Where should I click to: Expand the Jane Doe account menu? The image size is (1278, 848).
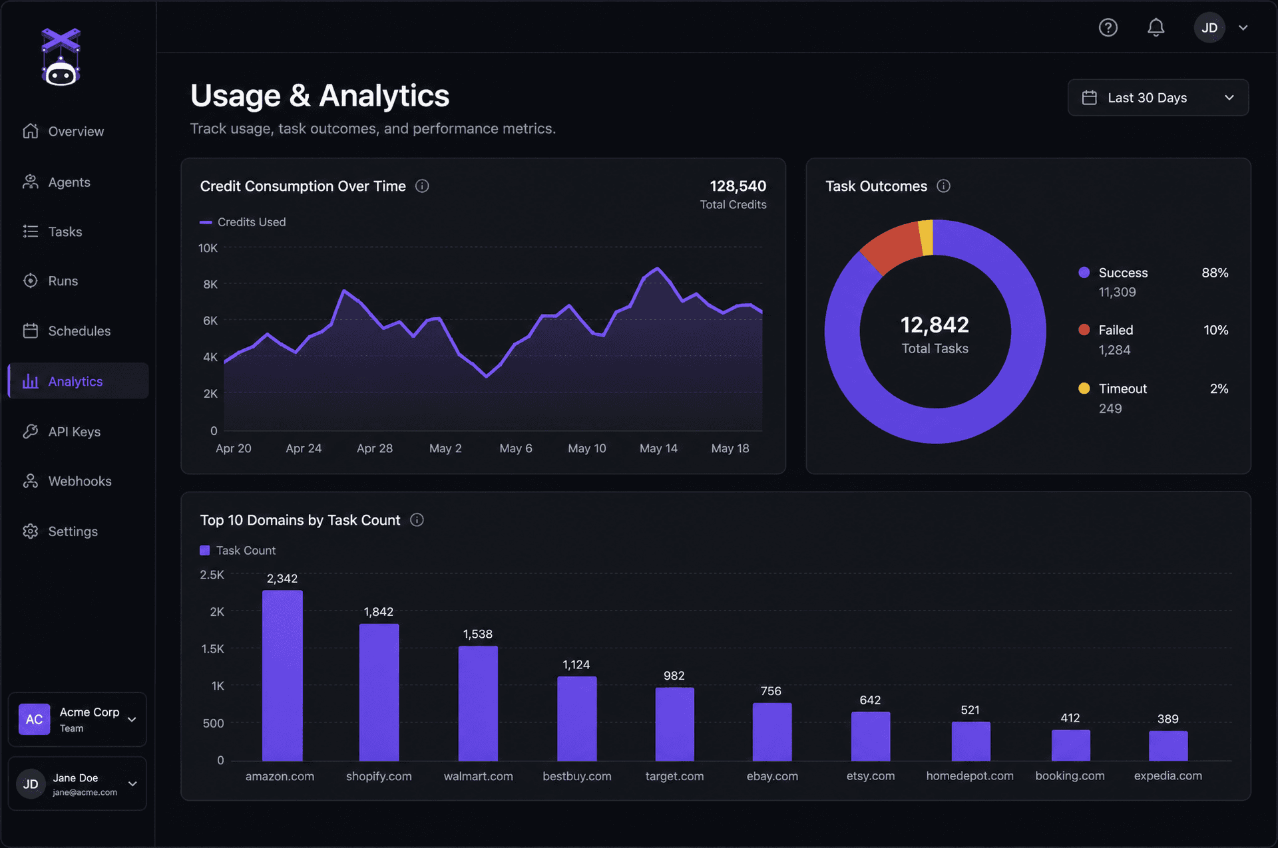[132, 783]
